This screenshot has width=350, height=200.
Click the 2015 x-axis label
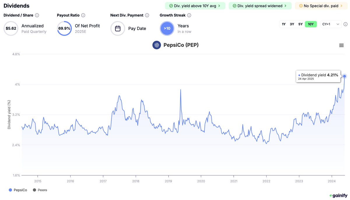click(x=38, y=181)
